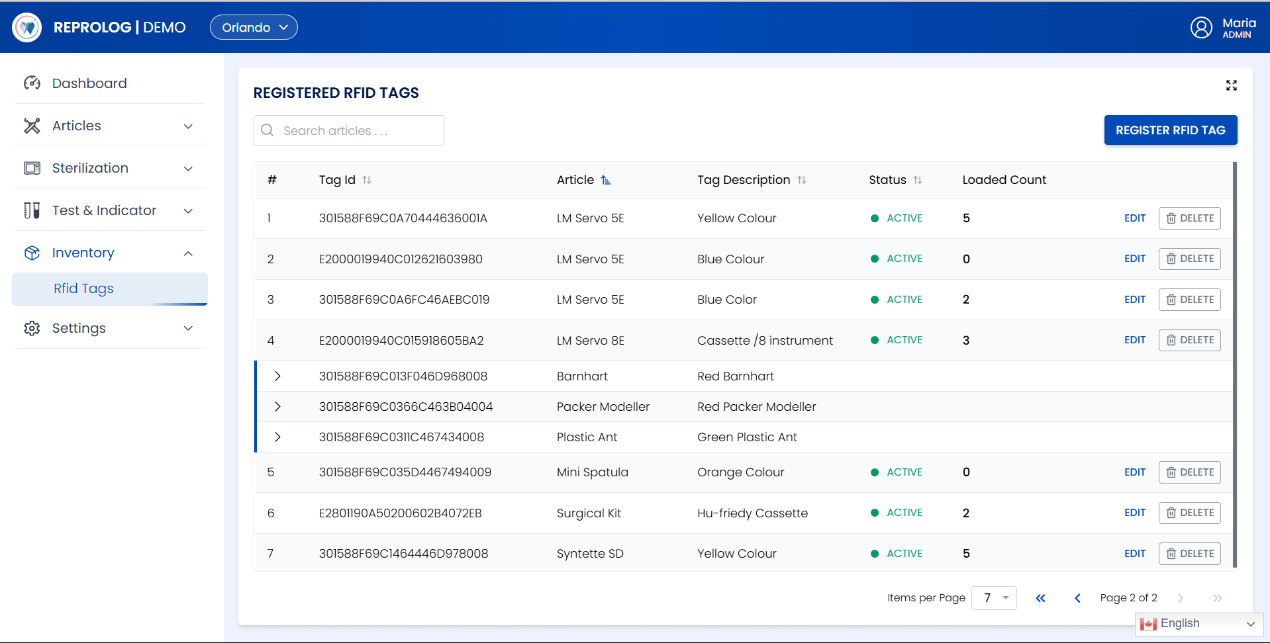
Task: Open the English language selector
Action: click(x=1198, y=624)
